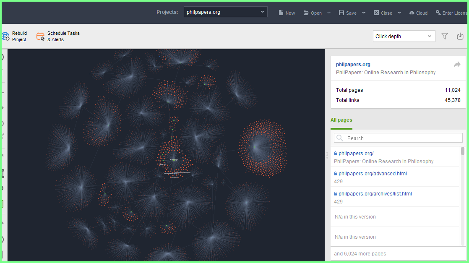The image size is (469, 263).
Task: Click the New project button
Action: point(287,13)
